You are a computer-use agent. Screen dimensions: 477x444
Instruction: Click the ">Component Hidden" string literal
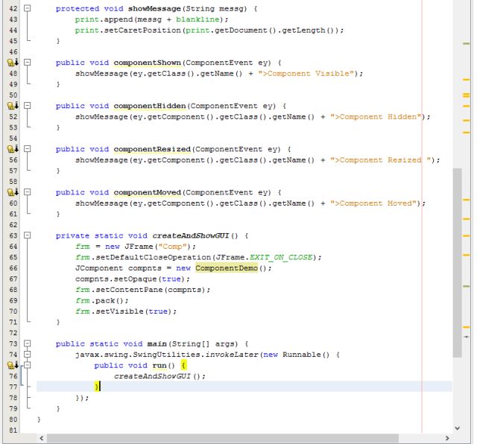point(376,117)
